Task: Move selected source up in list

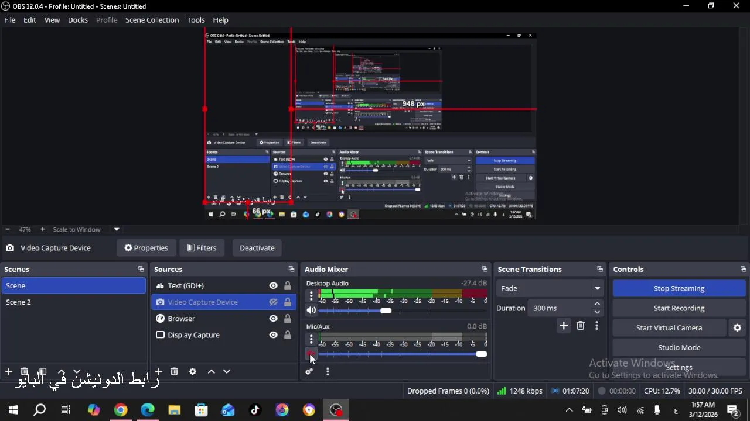Action: pos(212,372)
